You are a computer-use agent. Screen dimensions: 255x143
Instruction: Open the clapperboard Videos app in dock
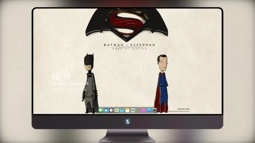(x=122, y=110)
